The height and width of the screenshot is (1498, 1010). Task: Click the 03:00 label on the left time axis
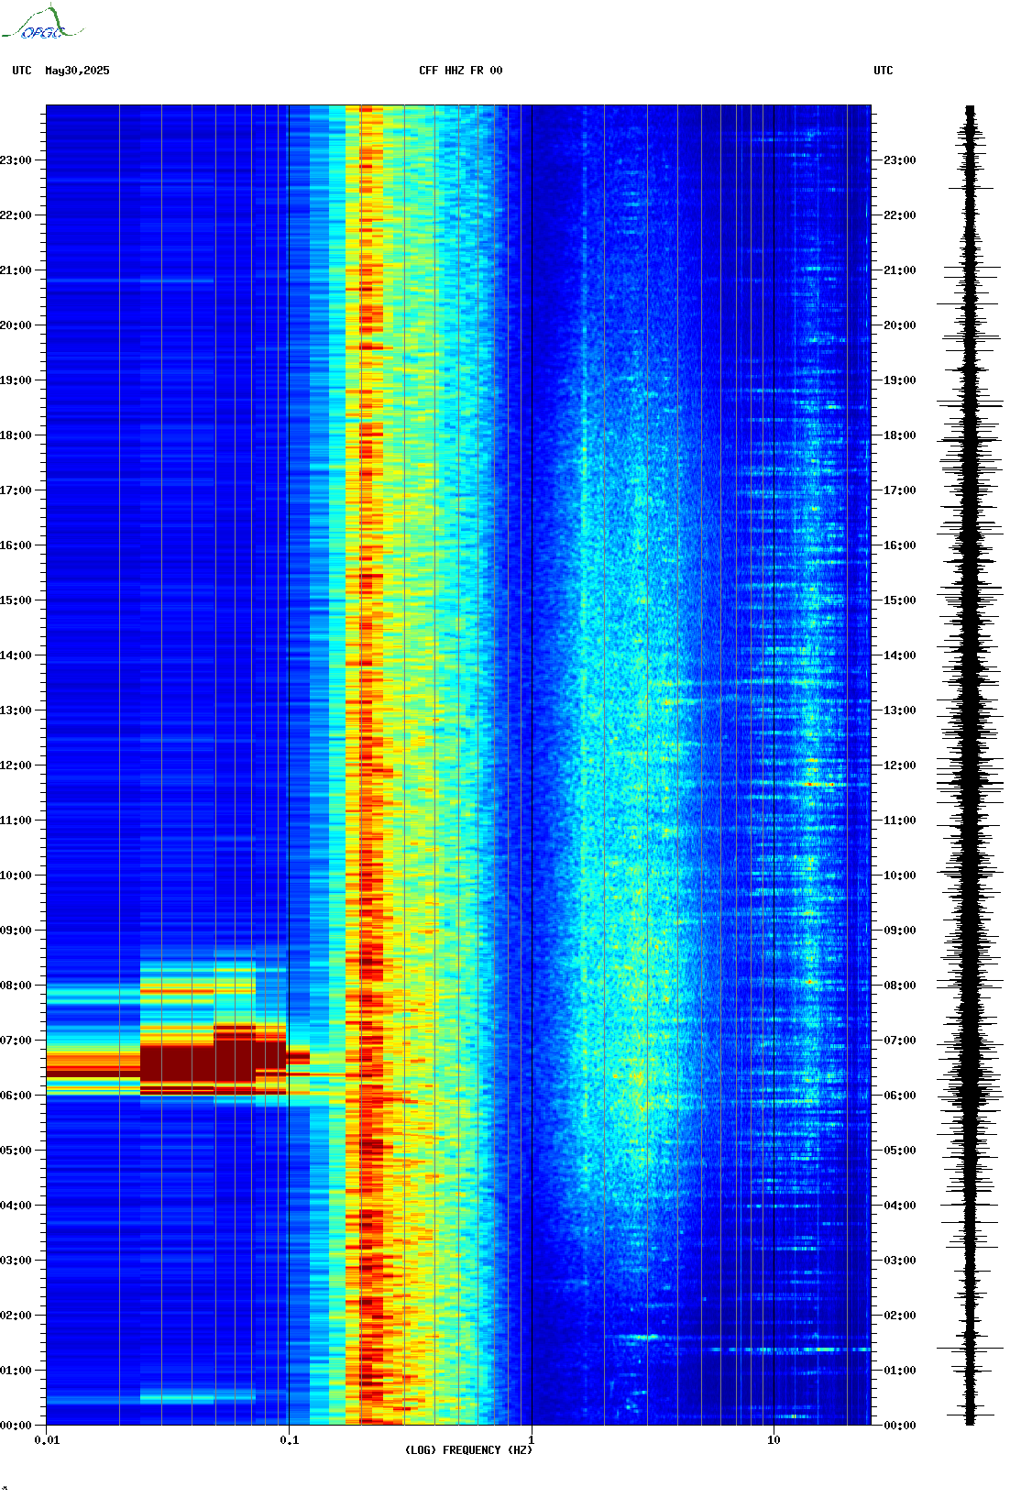click(x=16, y=1261)
